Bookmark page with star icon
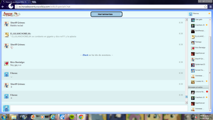 205,7
